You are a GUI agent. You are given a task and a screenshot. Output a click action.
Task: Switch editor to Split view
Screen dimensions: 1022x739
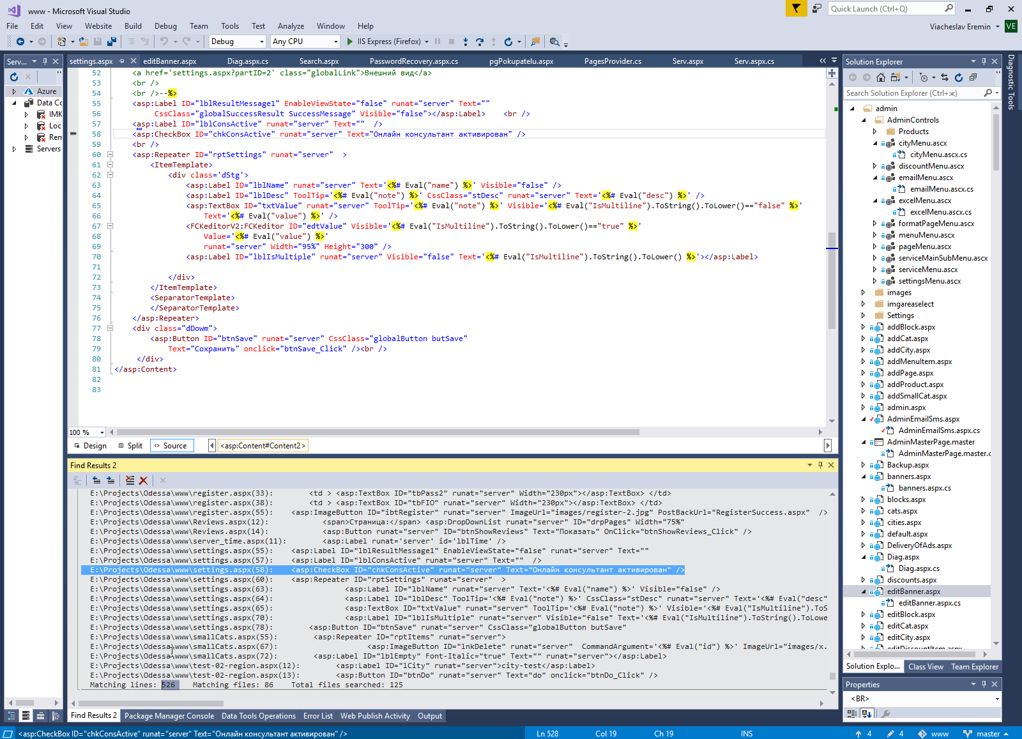click(x=131, y=446)
